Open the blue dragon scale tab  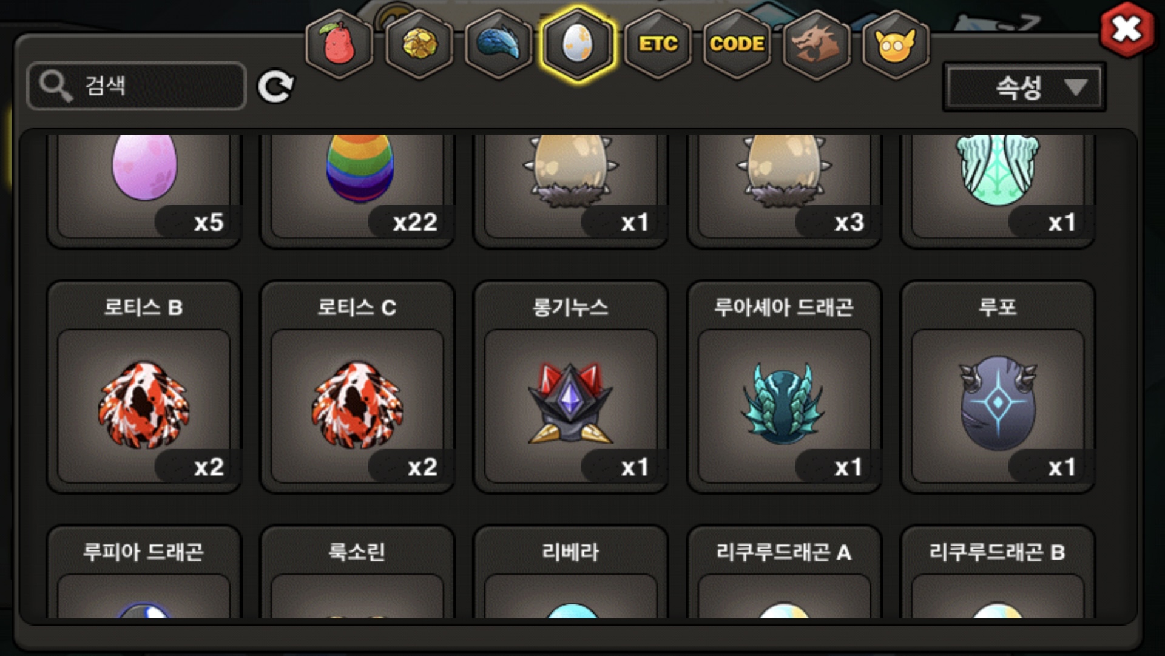498,44
